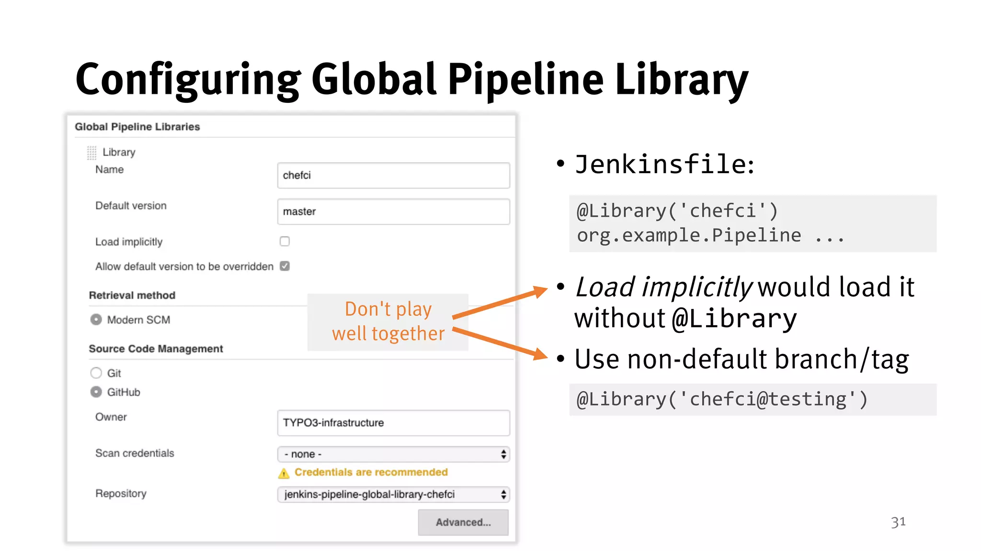The height and width of the screenshot is (551, 981).
Task: Click the credentials warning triangle icon
Action: 284,474
